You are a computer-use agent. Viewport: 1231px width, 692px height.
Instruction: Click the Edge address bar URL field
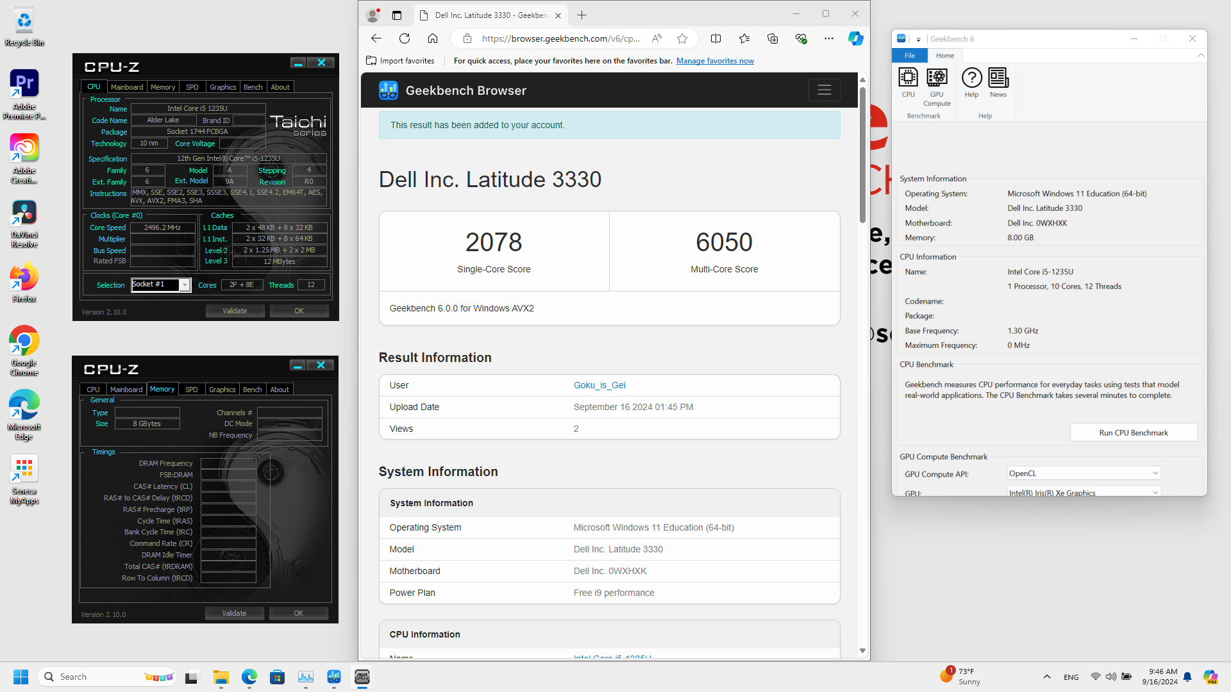pos(560,38)
